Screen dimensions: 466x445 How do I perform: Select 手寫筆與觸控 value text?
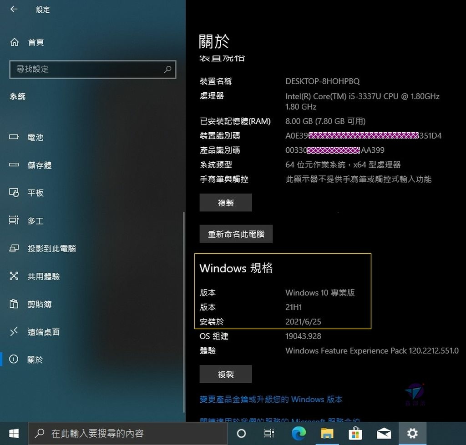(359, 179)
